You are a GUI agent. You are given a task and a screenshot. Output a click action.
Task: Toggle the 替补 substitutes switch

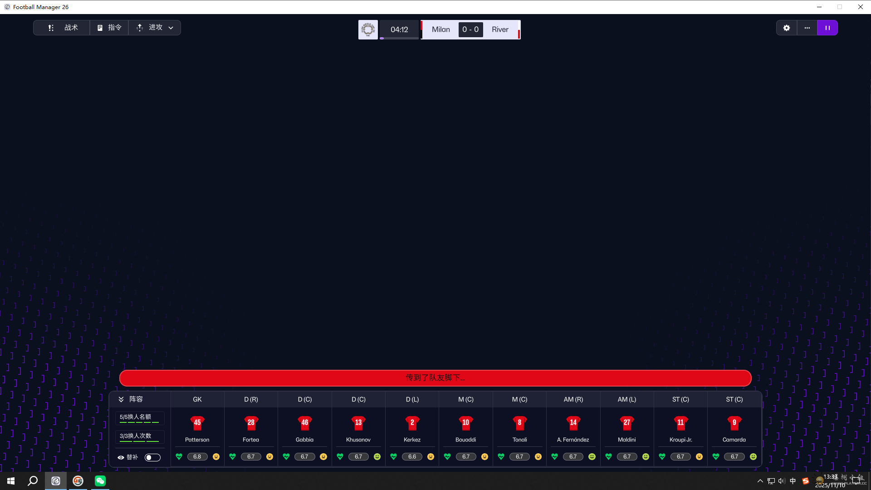click(152, 457)
